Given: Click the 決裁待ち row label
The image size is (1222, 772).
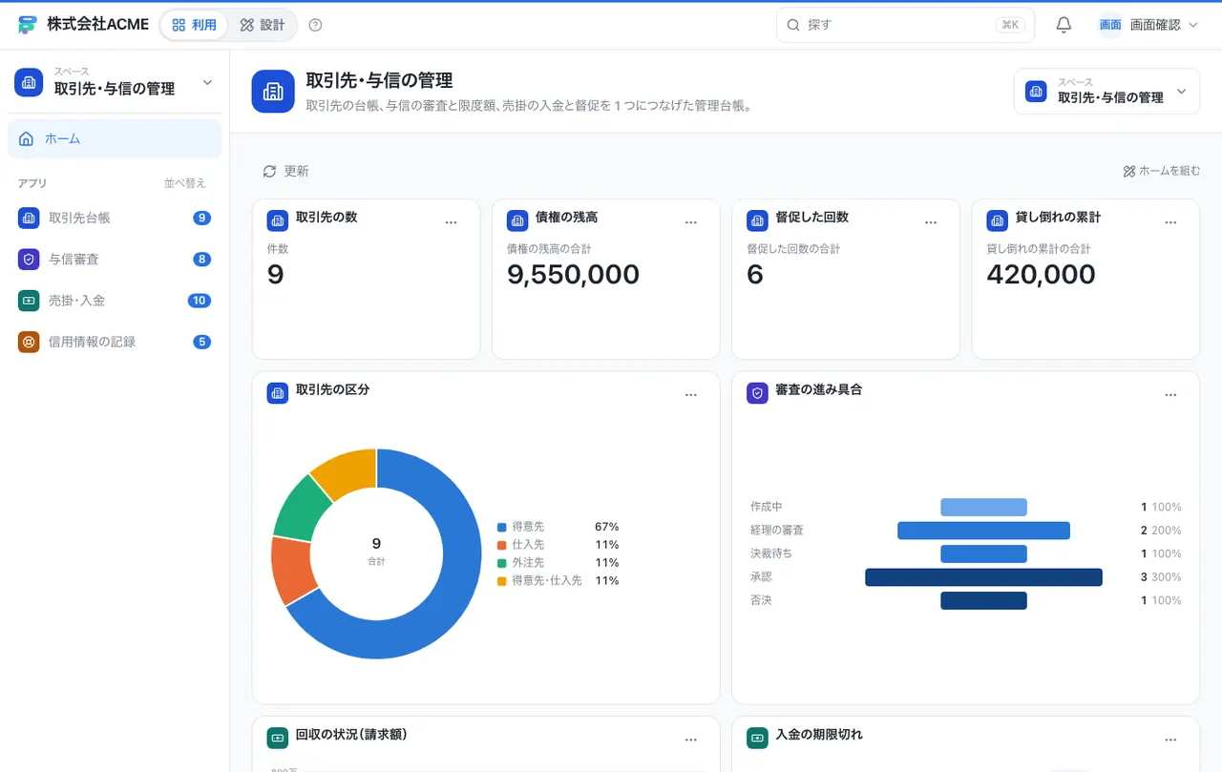Looking at the screenshot, I should 770,553.
